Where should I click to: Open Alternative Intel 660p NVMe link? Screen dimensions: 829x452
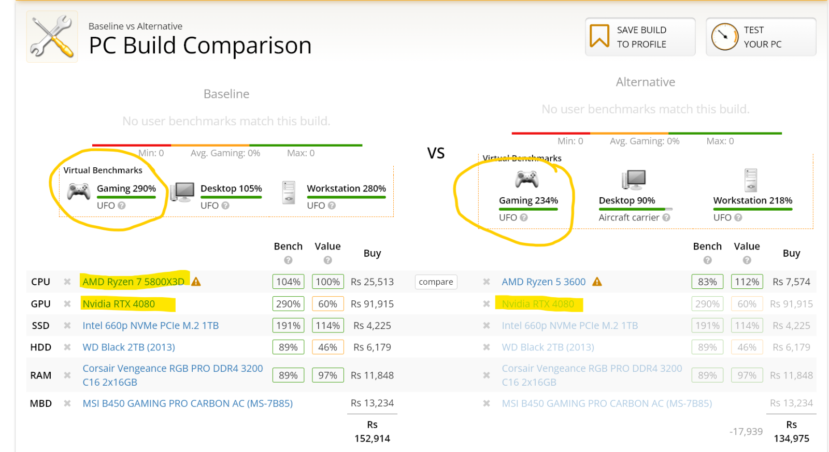pos(569,326)
